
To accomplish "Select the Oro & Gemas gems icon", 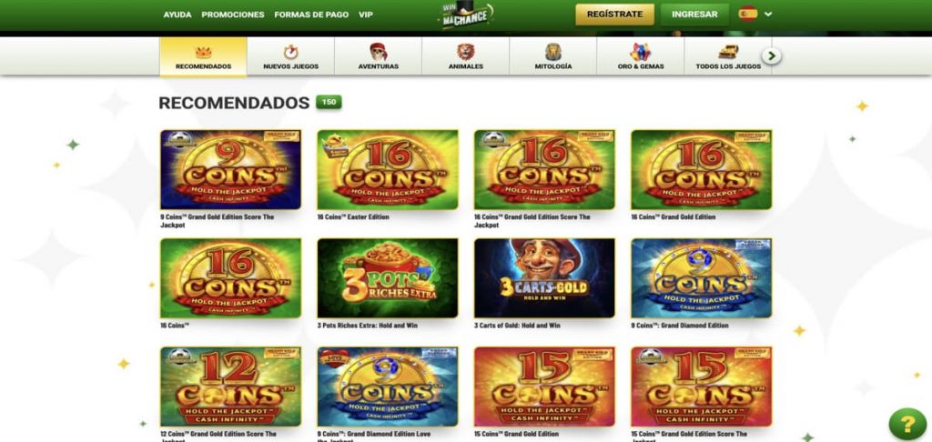I will [x=640, y=52].
